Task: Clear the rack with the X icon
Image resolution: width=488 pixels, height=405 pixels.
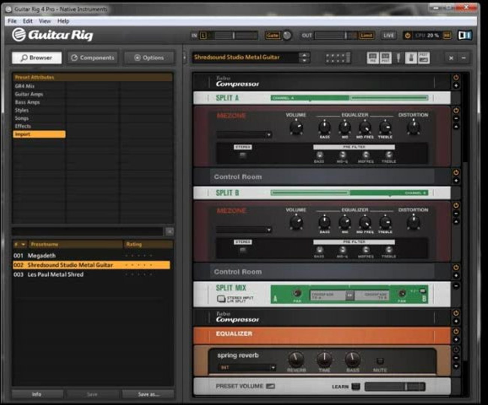Action: coord(451,58)
